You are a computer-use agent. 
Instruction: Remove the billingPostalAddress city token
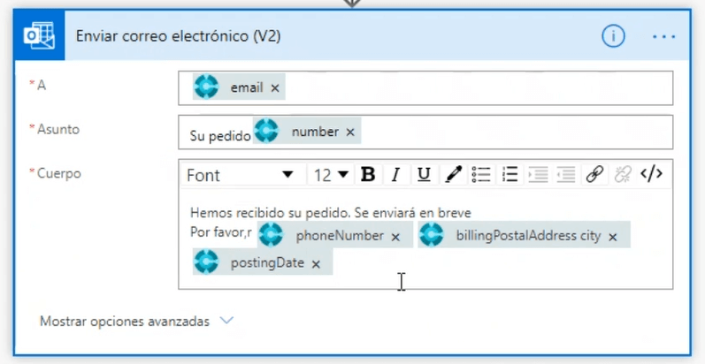[x=612, y=237]
